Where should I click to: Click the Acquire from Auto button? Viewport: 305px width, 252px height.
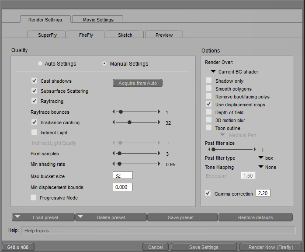(138, 83)
